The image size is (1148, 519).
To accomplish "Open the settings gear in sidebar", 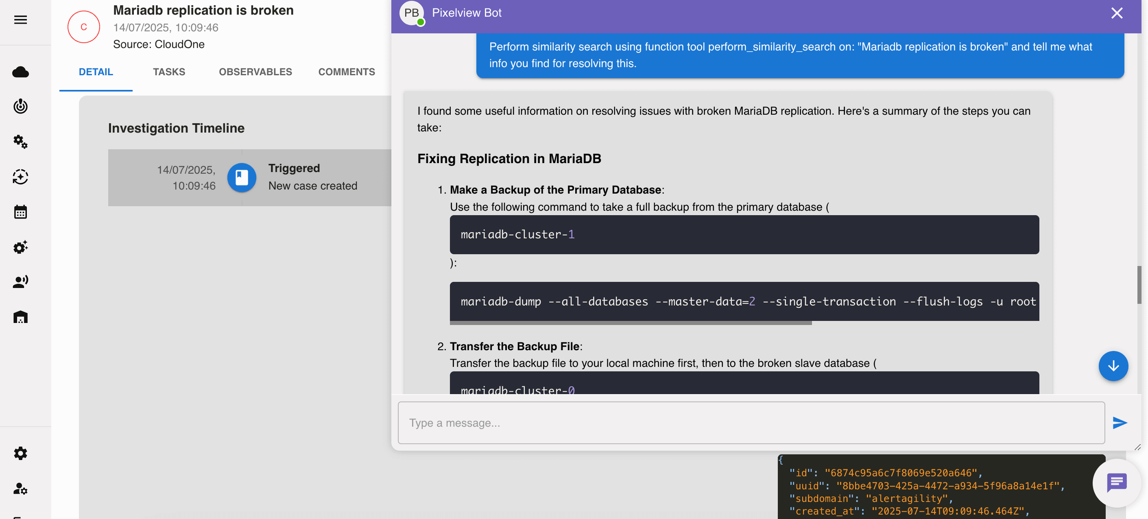I will [x=20, y=454].
